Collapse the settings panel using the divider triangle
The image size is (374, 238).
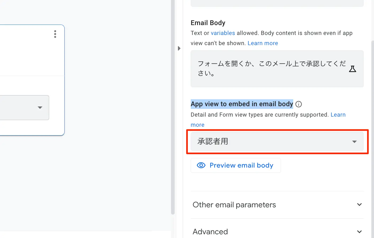pos(179,48)
